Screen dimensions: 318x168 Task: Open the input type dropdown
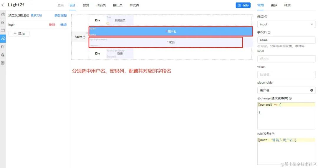pyautogui.click(x=286, y=24)
